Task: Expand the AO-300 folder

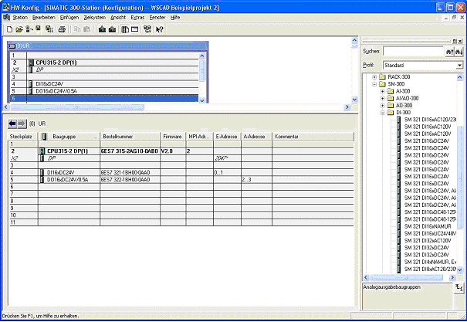Action: (x=383, y=106)
